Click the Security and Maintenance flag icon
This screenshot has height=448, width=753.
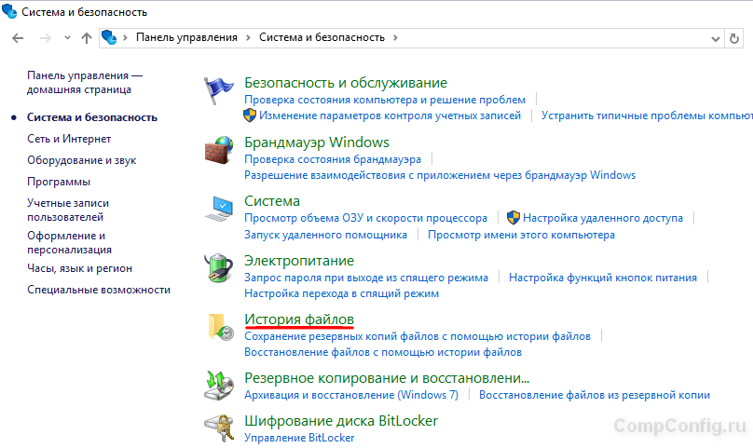218,90
